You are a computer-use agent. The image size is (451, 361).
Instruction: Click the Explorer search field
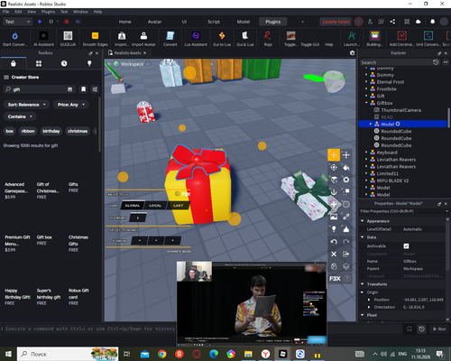(x=395, y=62)
